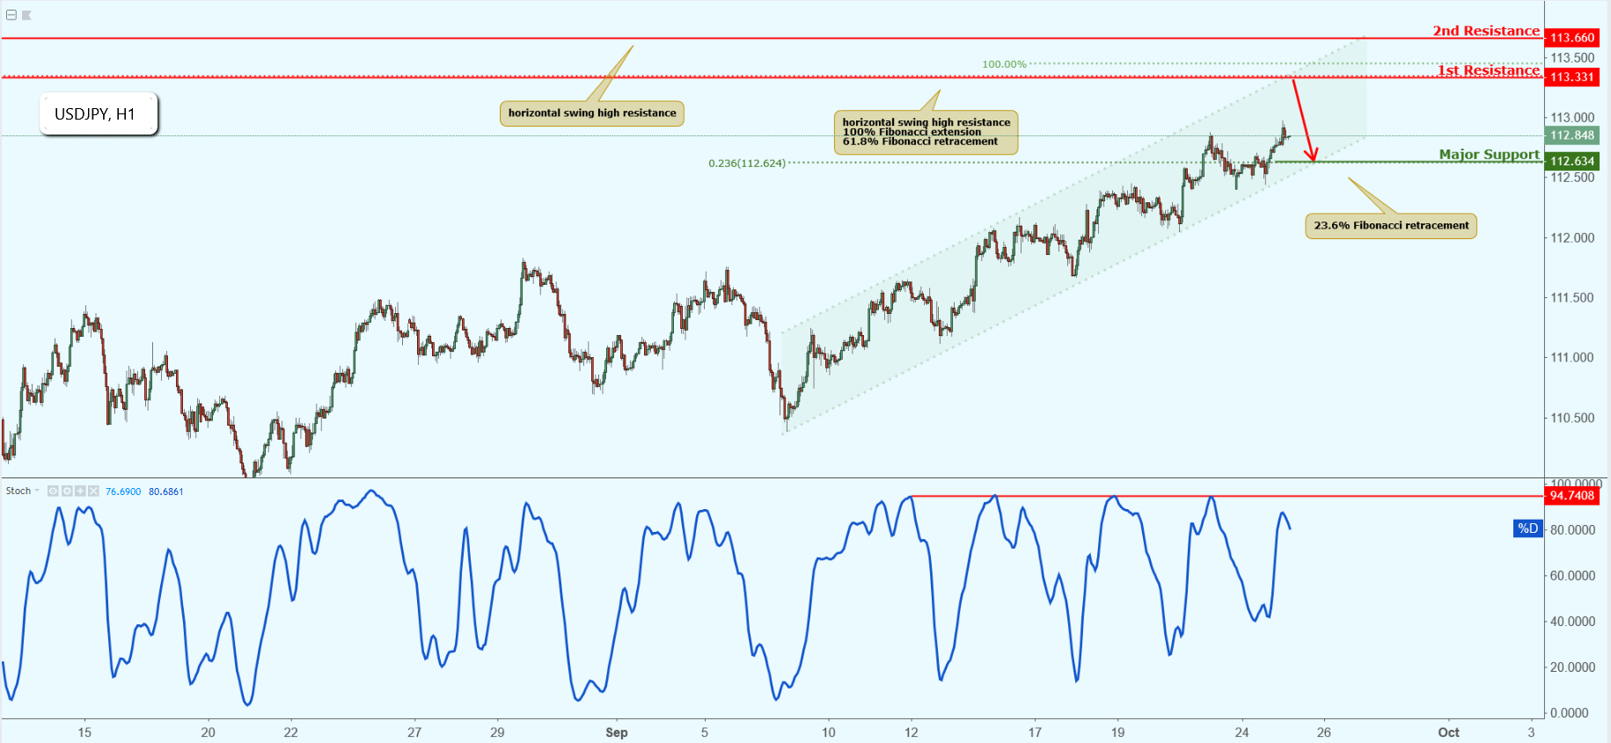Click the 80.0000 stochastic axis label
The width and height of the screenshot is (1611, 743).
(x=1572, y=530)
